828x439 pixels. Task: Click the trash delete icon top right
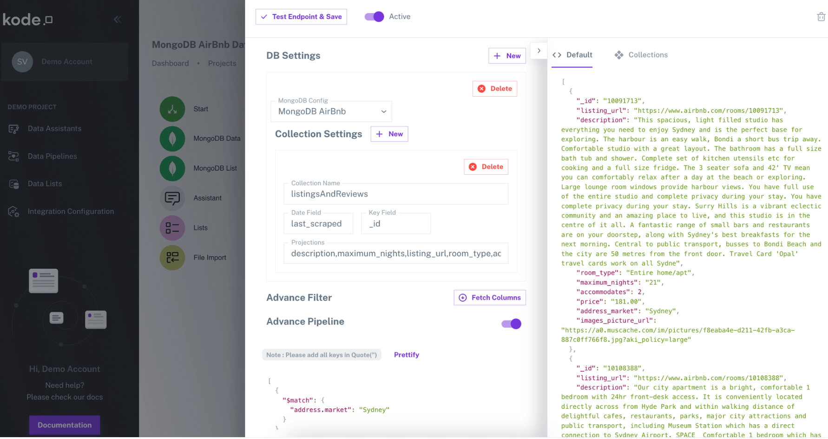click(821, 17)
